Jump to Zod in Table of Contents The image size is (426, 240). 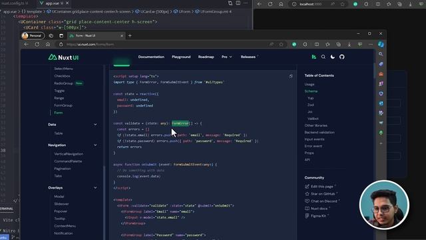311,105
